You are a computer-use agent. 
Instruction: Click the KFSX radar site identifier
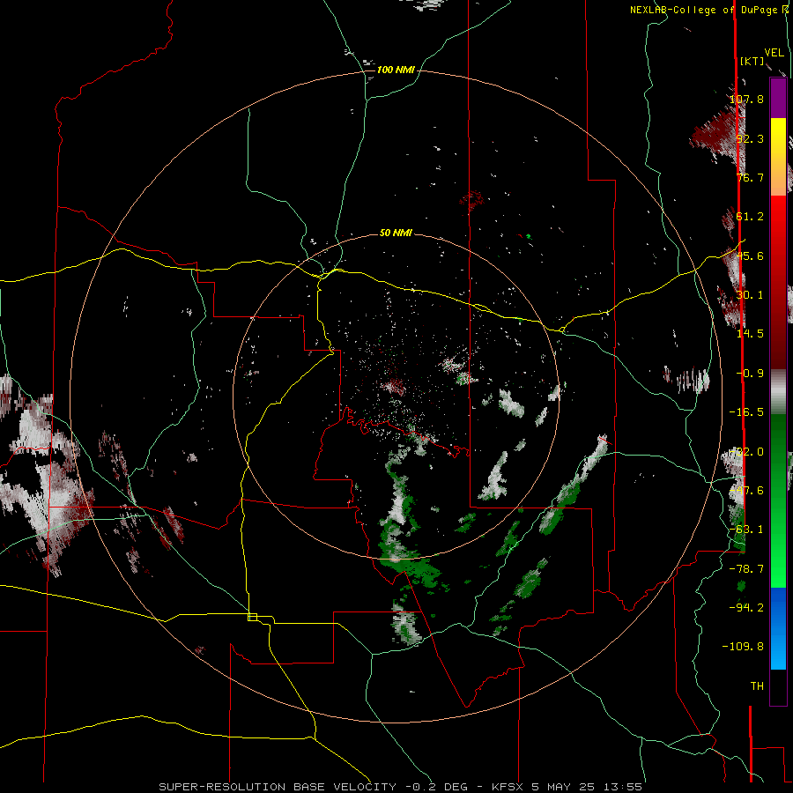(x=508, y=787)
